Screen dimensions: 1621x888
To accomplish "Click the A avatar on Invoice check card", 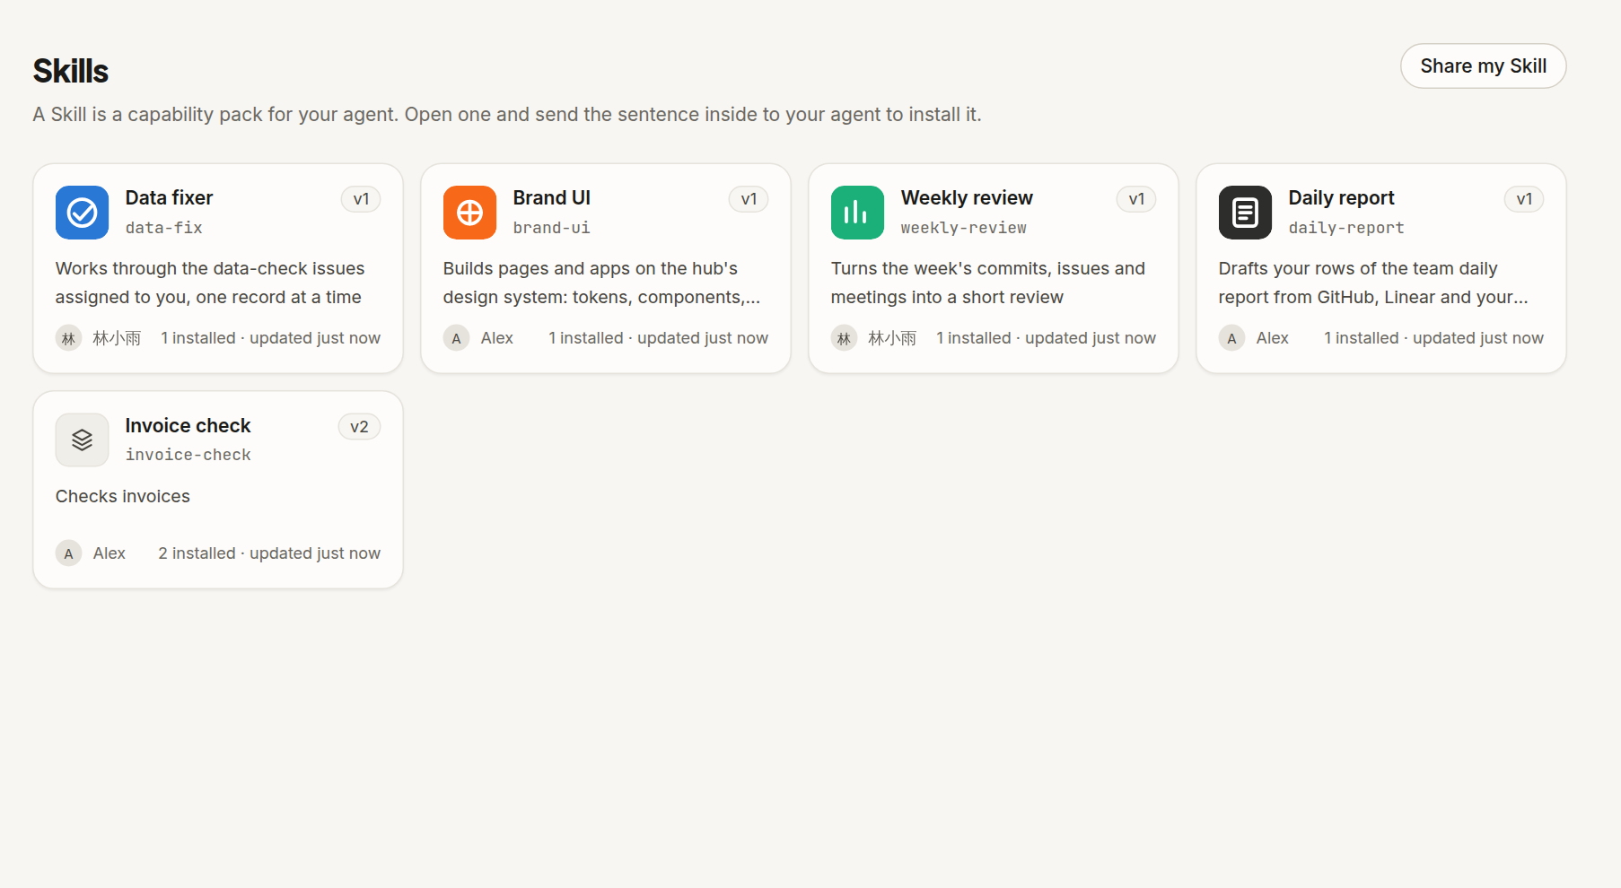I will tap(68, 553).
